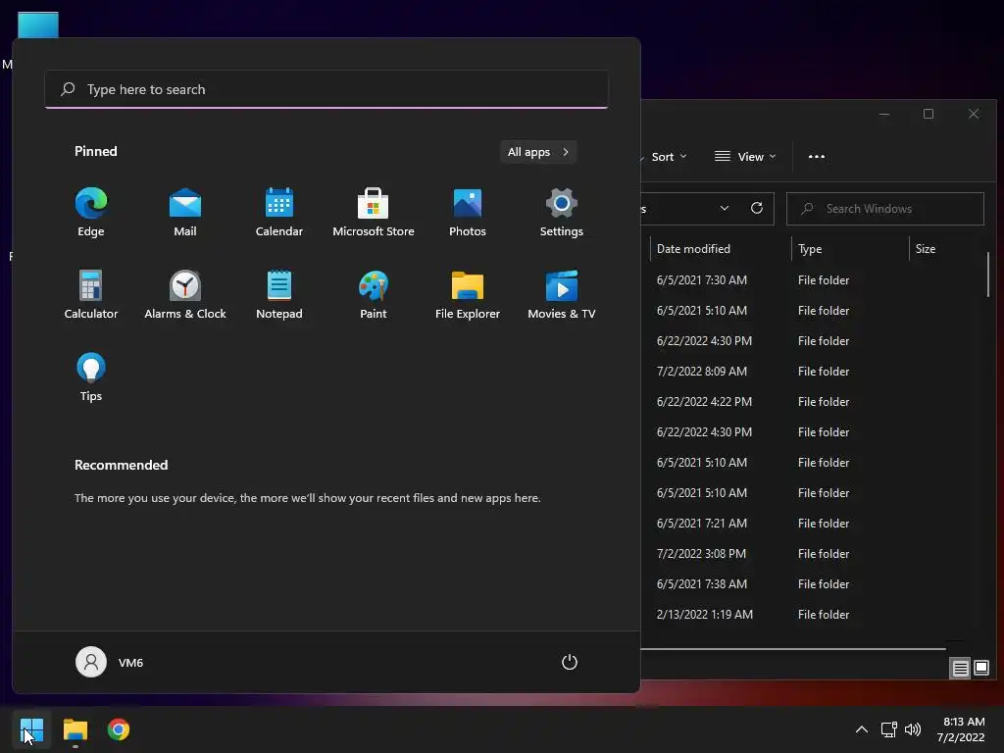Image resolution: width=1004 pixels, height=753 pixels.
Task: Open the Edge browser from Pinned
Action: coord(91,213)
